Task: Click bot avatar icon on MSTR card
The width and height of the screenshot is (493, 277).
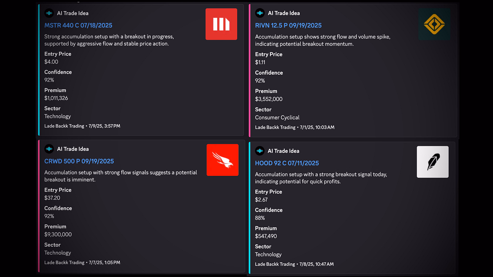Action: (49, 13)
